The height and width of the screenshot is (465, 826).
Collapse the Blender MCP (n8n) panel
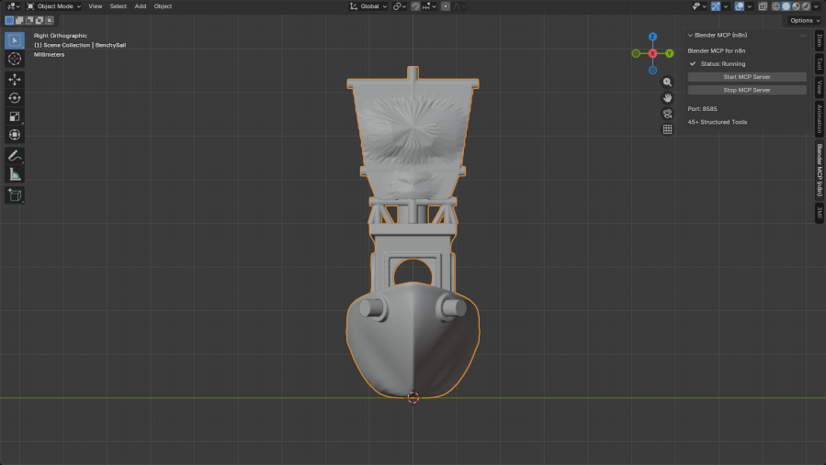tap(690, 35)
